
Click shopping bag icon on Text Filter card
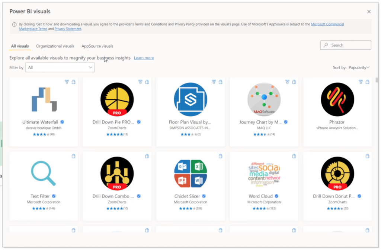tap(74, 156)
